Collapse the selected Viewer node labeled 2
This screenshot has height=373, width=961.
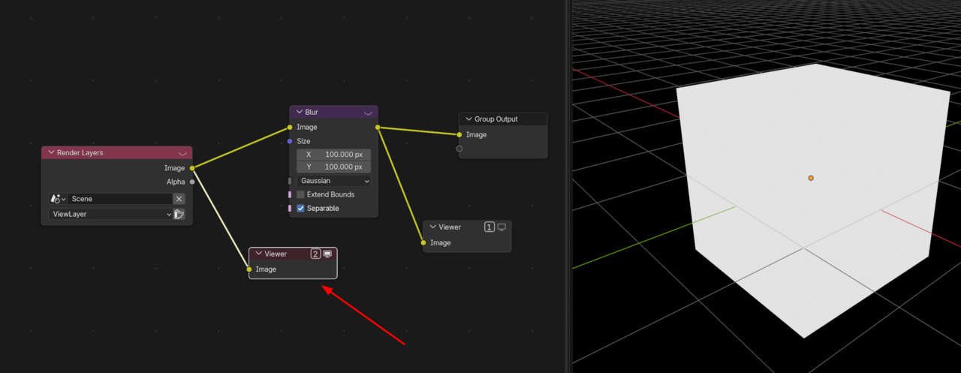click(x=259, y=254)
